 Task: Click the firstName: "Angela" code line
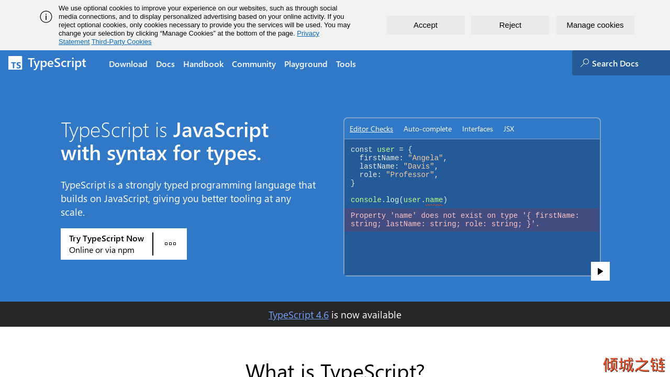pyautogui.click(x=403, y=158)
